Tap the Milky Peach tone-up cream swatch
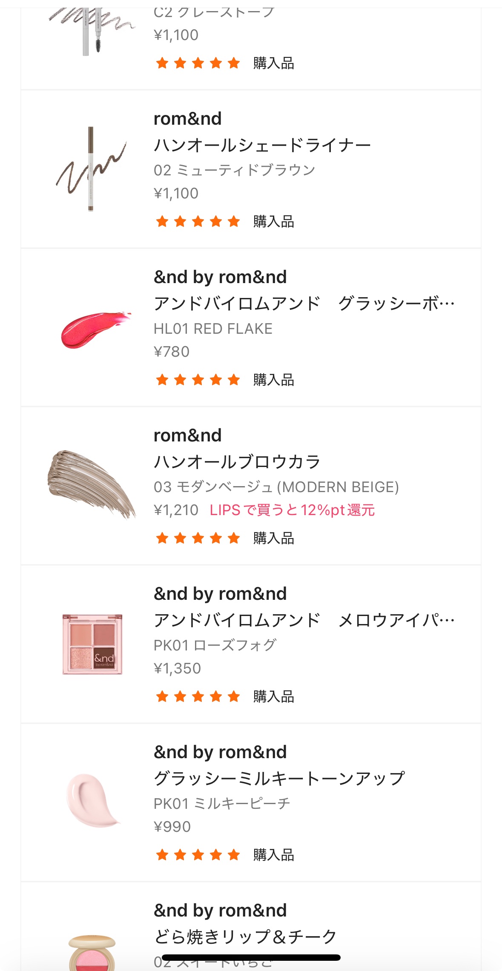Screen dimensions: 502x971 tap(92, 801)
